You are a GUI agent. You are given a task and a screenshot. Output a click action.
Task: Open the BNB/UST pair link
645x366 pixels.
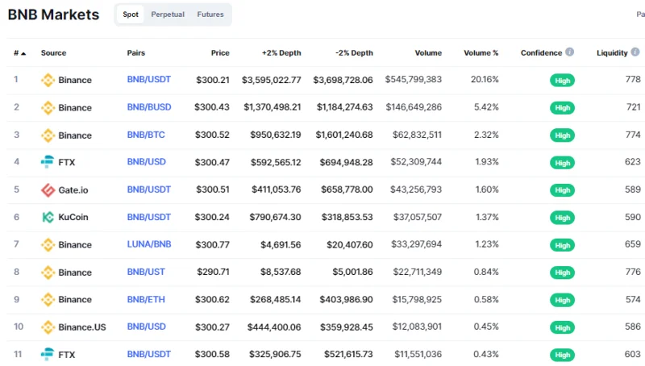coord(146,272)
